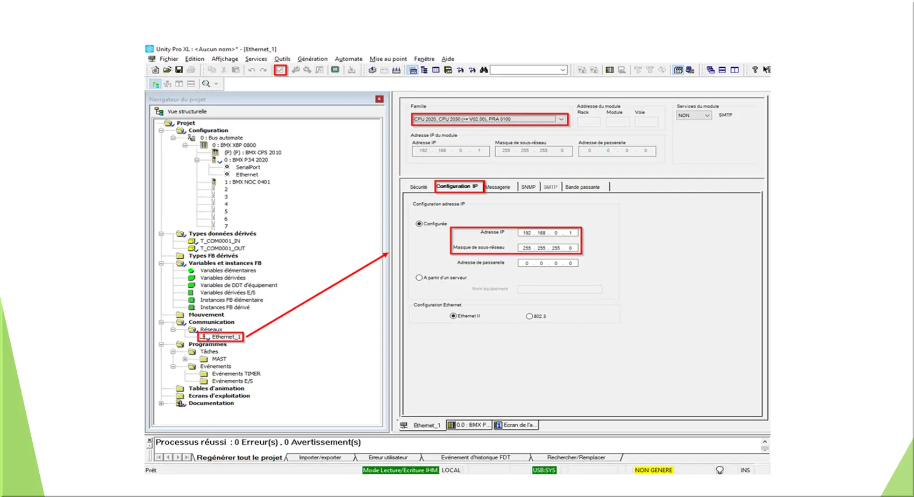Image resolution: width=914 pixels, height=497 pixels.
Task: Switch to Ecran de l'a... window tab
Action: click(516, 425)
